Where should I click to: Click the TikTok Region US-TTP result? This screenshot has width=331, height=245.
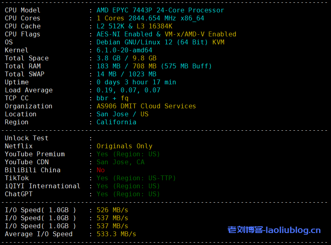click(x=136, y=178)
